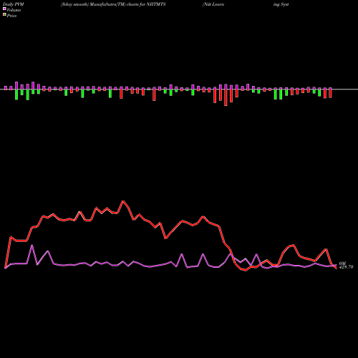Click the magenta Volume legend swatch
358x358 pixels.
pyautogui.click(x=4, y=9)
